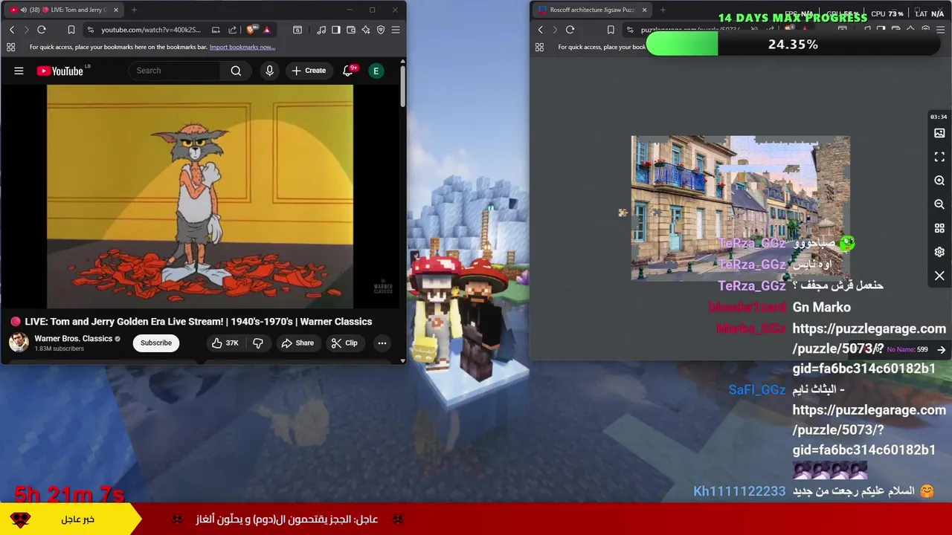Screen dimensions: 952x535
Task: Click the Share button under video
Action: tap(297, 343)
